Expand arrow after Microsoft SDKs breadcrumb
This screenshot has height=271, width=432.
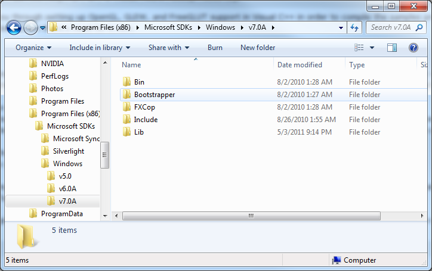199,28
